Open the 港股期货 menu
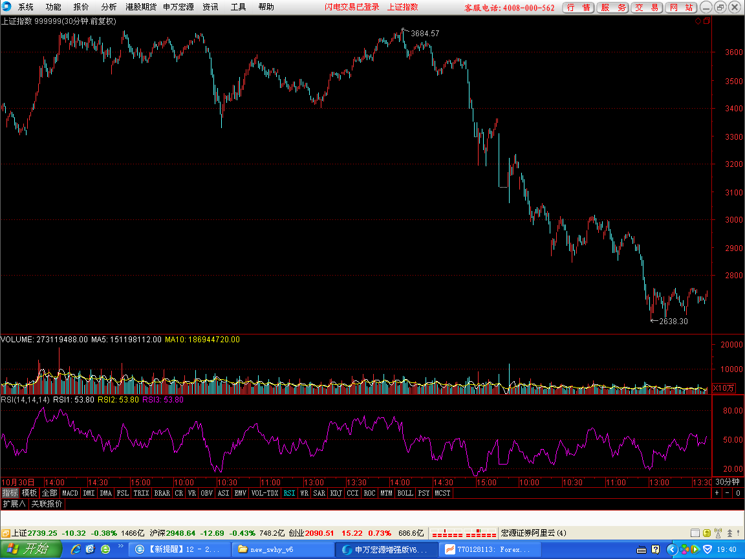Viewport: 745px width, 559px height. click(x=141, y=7)
